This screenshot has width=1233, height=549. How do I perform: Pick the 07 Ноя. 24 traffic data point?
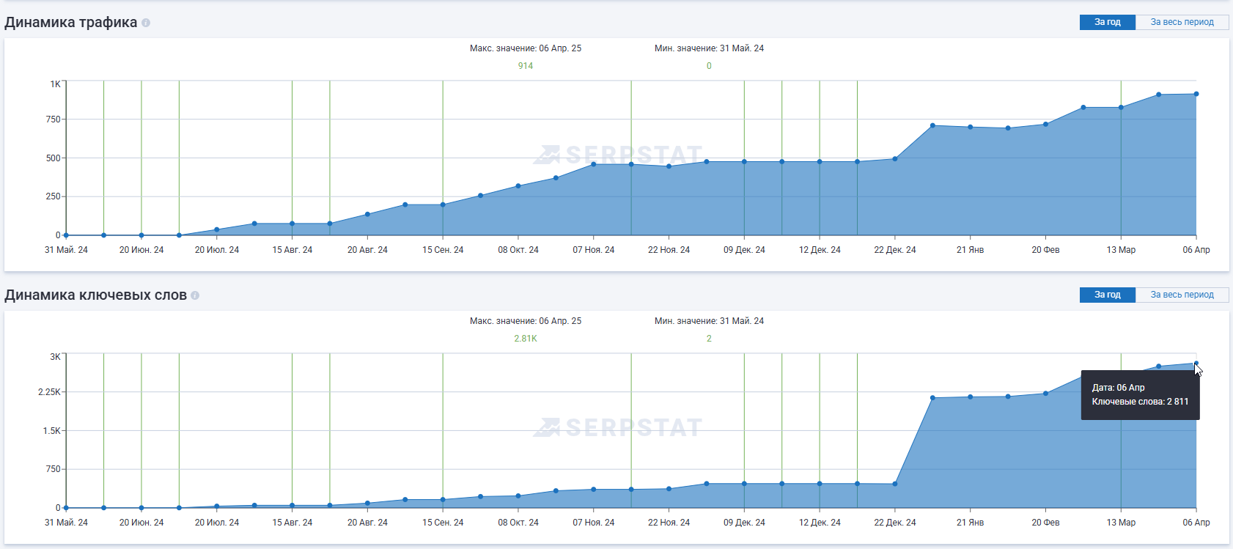(594, 164)
